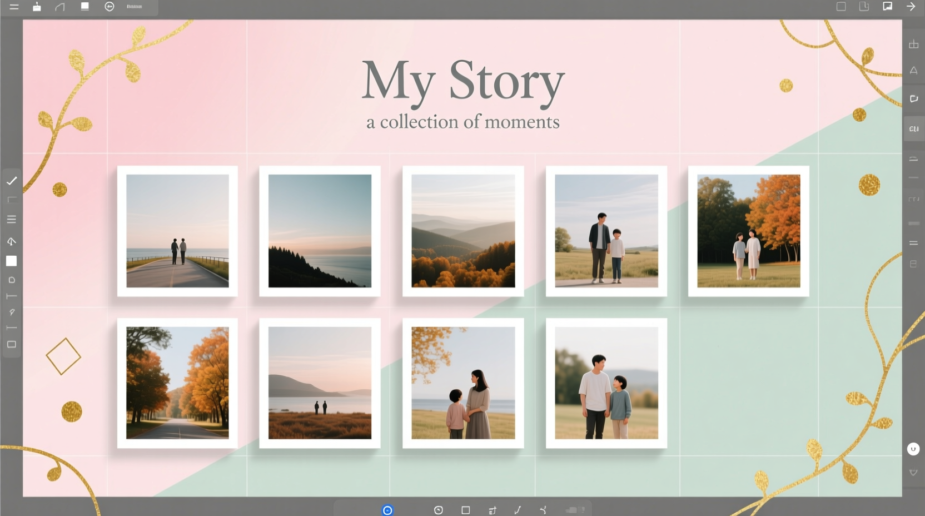This screenshot has width=925, height=516.
Task: Select the rectangle tool at the bottom of the left toolbar
Action: click(x=12, y=344)
